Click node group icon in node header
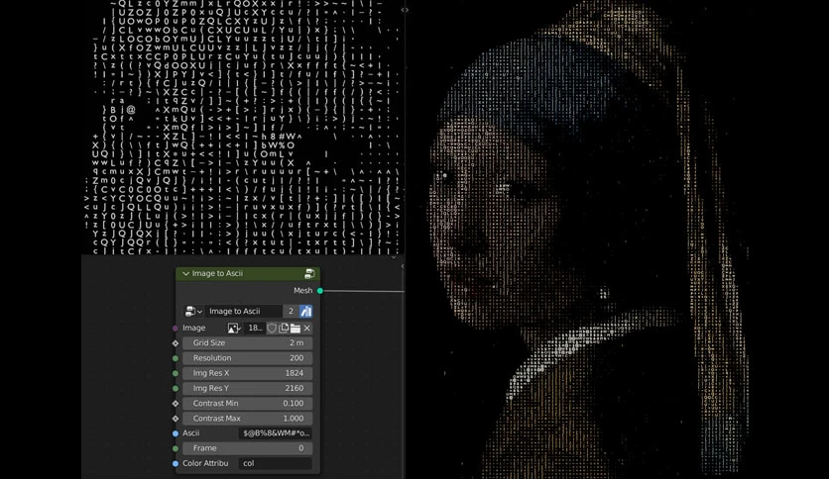829x479 pixels. pos(309,274)
